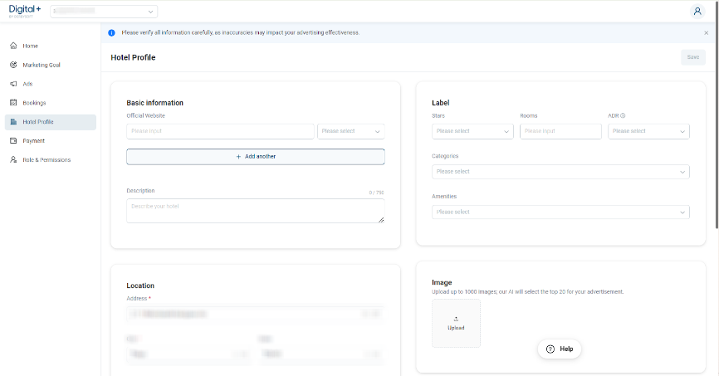Open Payment menu item
719x376 pixels.
click(51, 141)
